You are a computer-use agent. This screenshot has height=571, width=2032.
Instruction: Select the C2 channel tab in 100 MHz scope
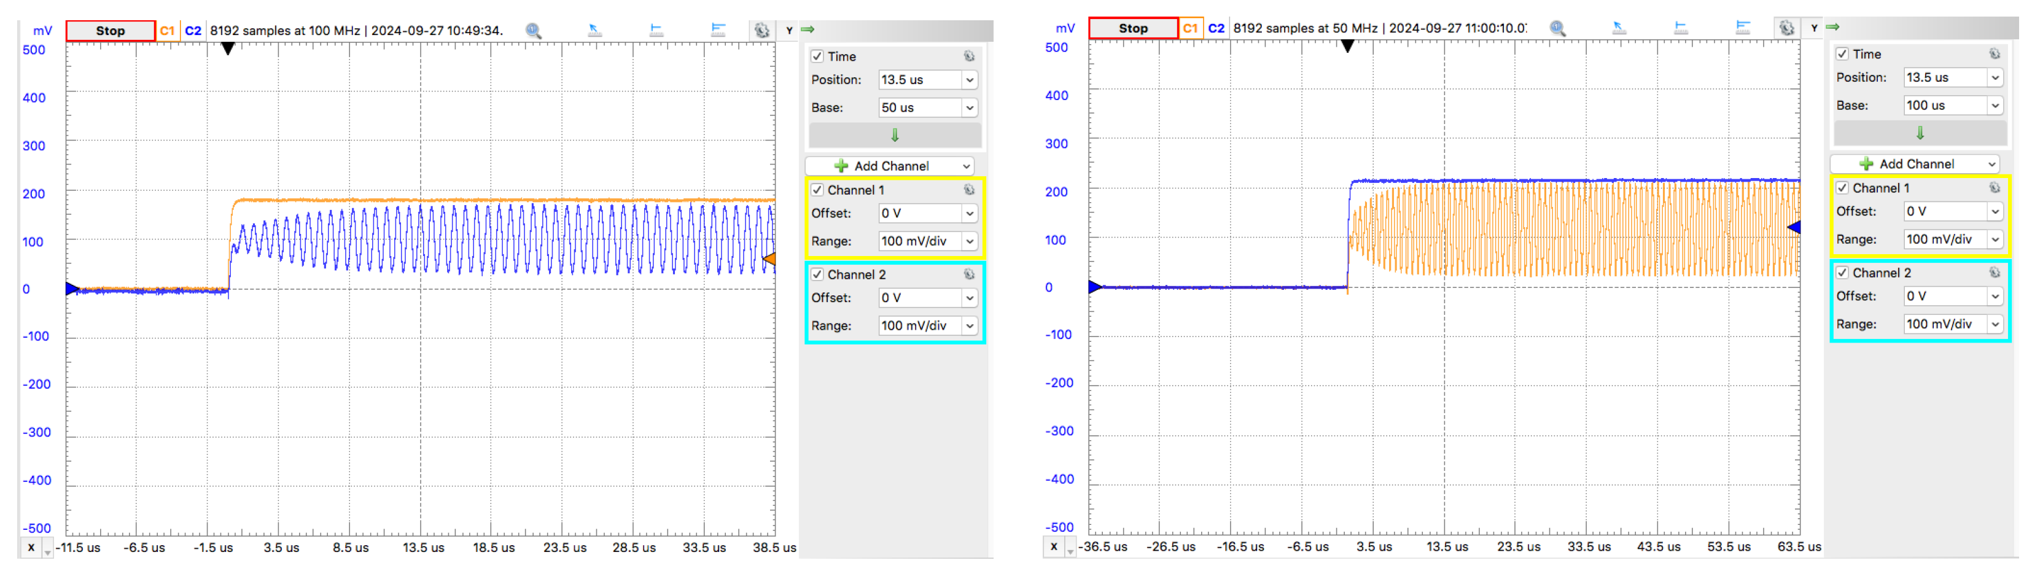tap(193, 31)
